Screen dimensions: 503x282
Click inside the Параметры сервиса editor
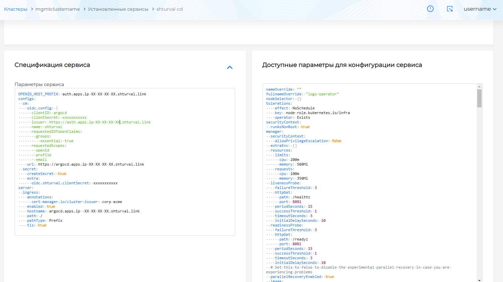[125, 162]
